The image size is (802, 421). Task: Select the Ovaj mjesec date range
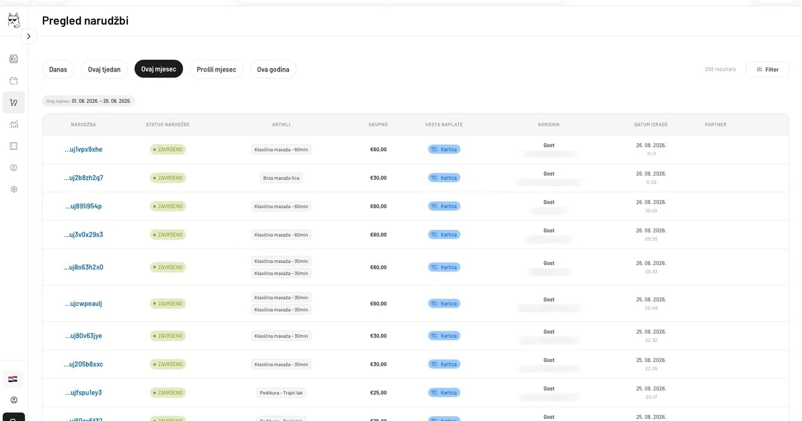pyautogui.click(x=158, y=69)
